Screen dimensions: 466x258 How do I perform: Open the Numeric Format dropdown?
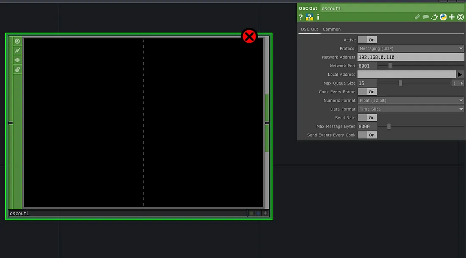(411, 100)
